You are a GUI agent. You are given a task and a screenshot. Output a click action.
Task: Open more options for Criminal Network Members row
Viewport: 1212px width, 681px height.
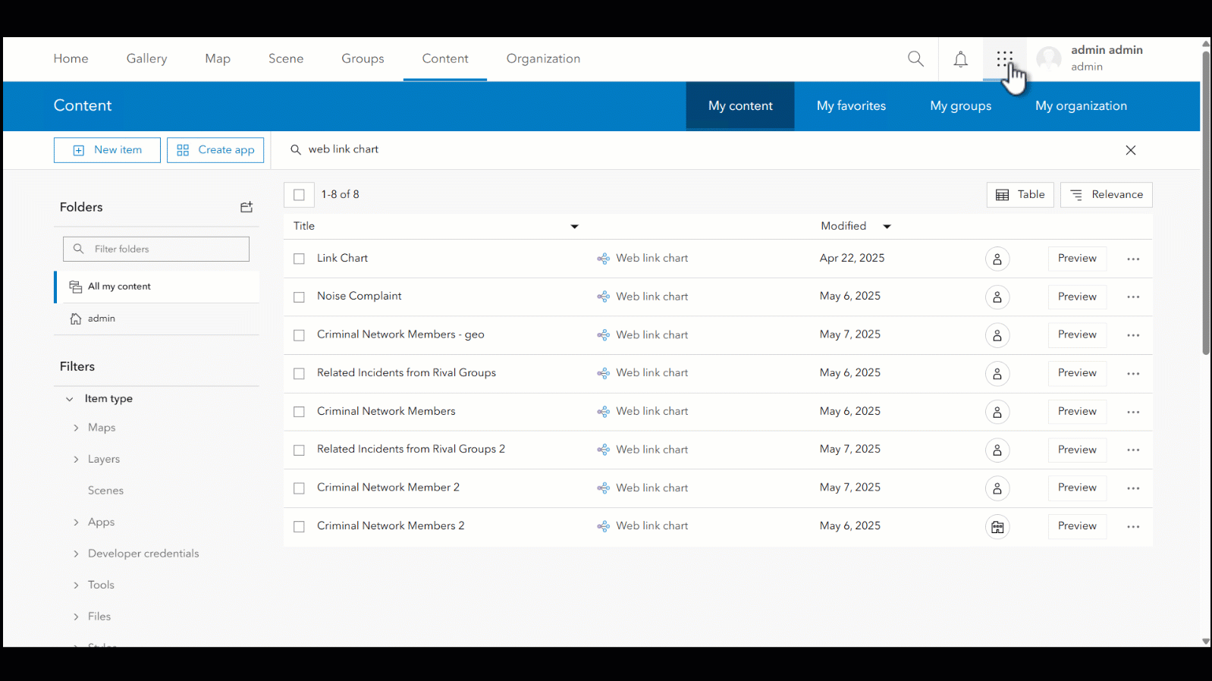pyautogui.click(x=1133, y=413)
